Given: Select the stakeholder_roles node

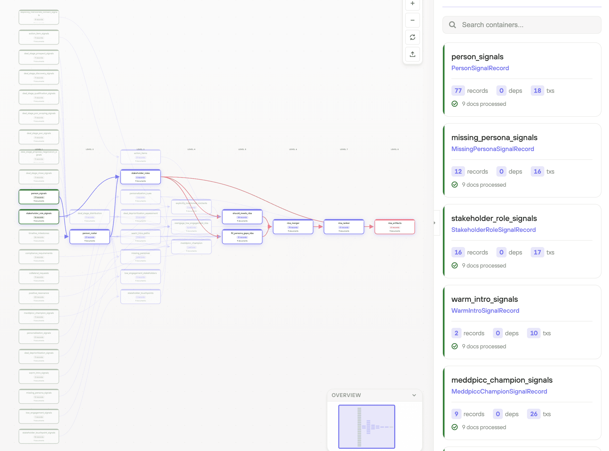Looking at the screenshot, I should coord(141,177).
